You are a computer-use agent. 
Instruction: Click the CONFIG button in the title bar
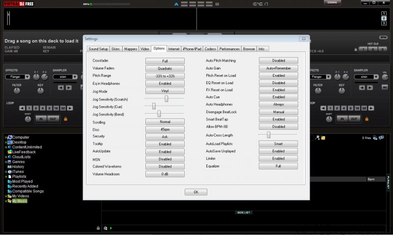(332, 2)
